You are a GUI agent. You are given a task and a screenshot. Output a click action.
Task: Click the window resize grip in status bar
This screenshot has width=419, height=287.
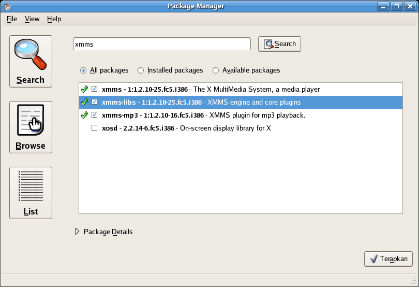click(414, 281)
